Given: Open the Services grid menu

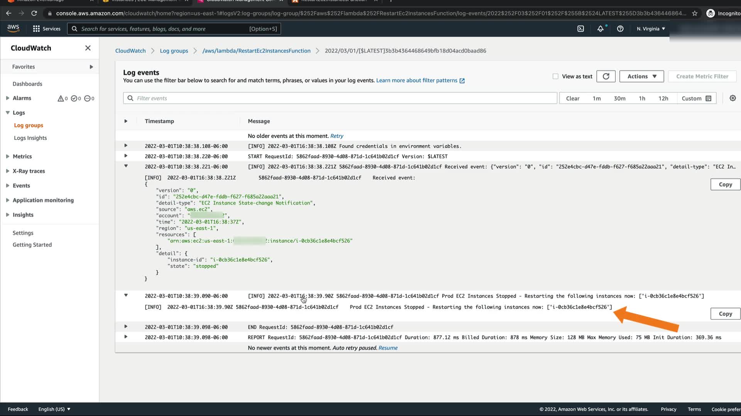Looking at the screenshot, I should (x=46, y=29).
